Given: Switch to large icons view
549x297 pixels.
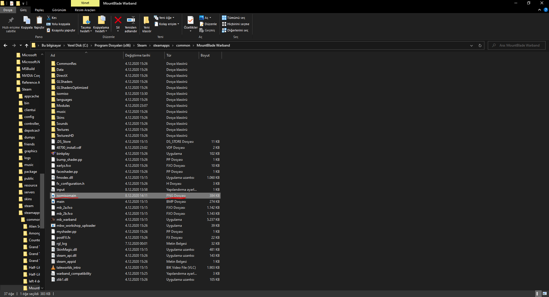Looking at the screenshot, I should (x=545, y=294).
